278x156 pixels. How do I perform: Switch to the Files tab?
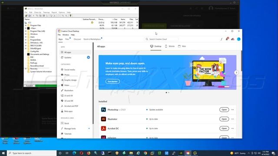[x=67, y=39]
